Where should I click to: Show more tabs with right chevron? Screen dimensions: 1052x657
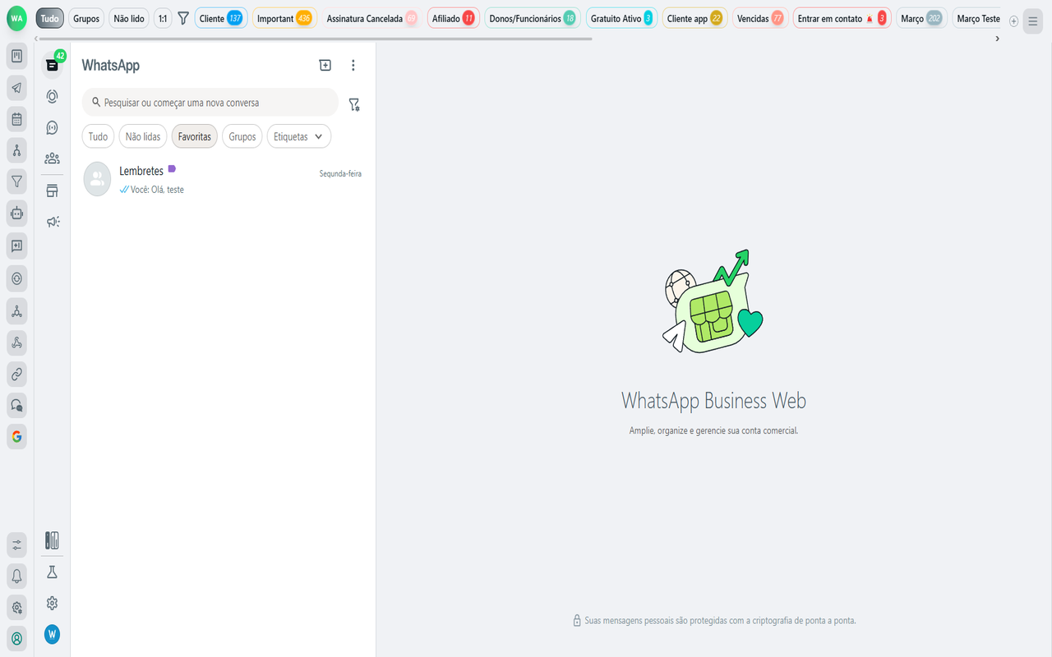tap(998, 39)
